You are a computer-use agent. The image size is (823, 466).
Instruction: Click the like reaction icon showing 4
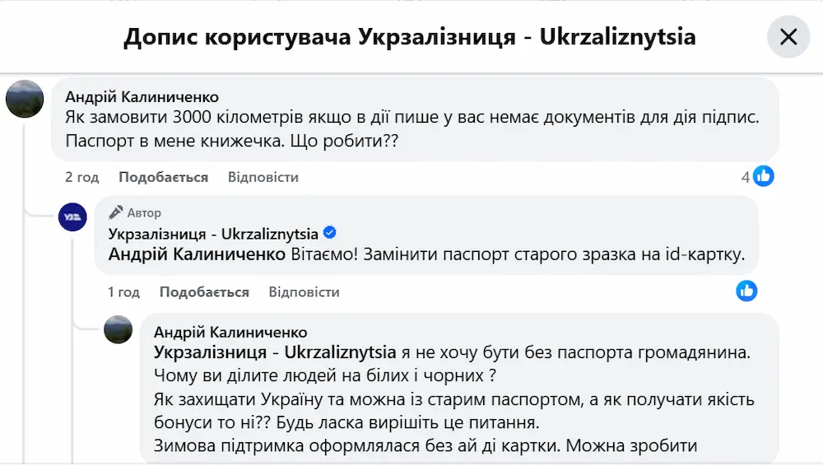[x=764, y=176]
